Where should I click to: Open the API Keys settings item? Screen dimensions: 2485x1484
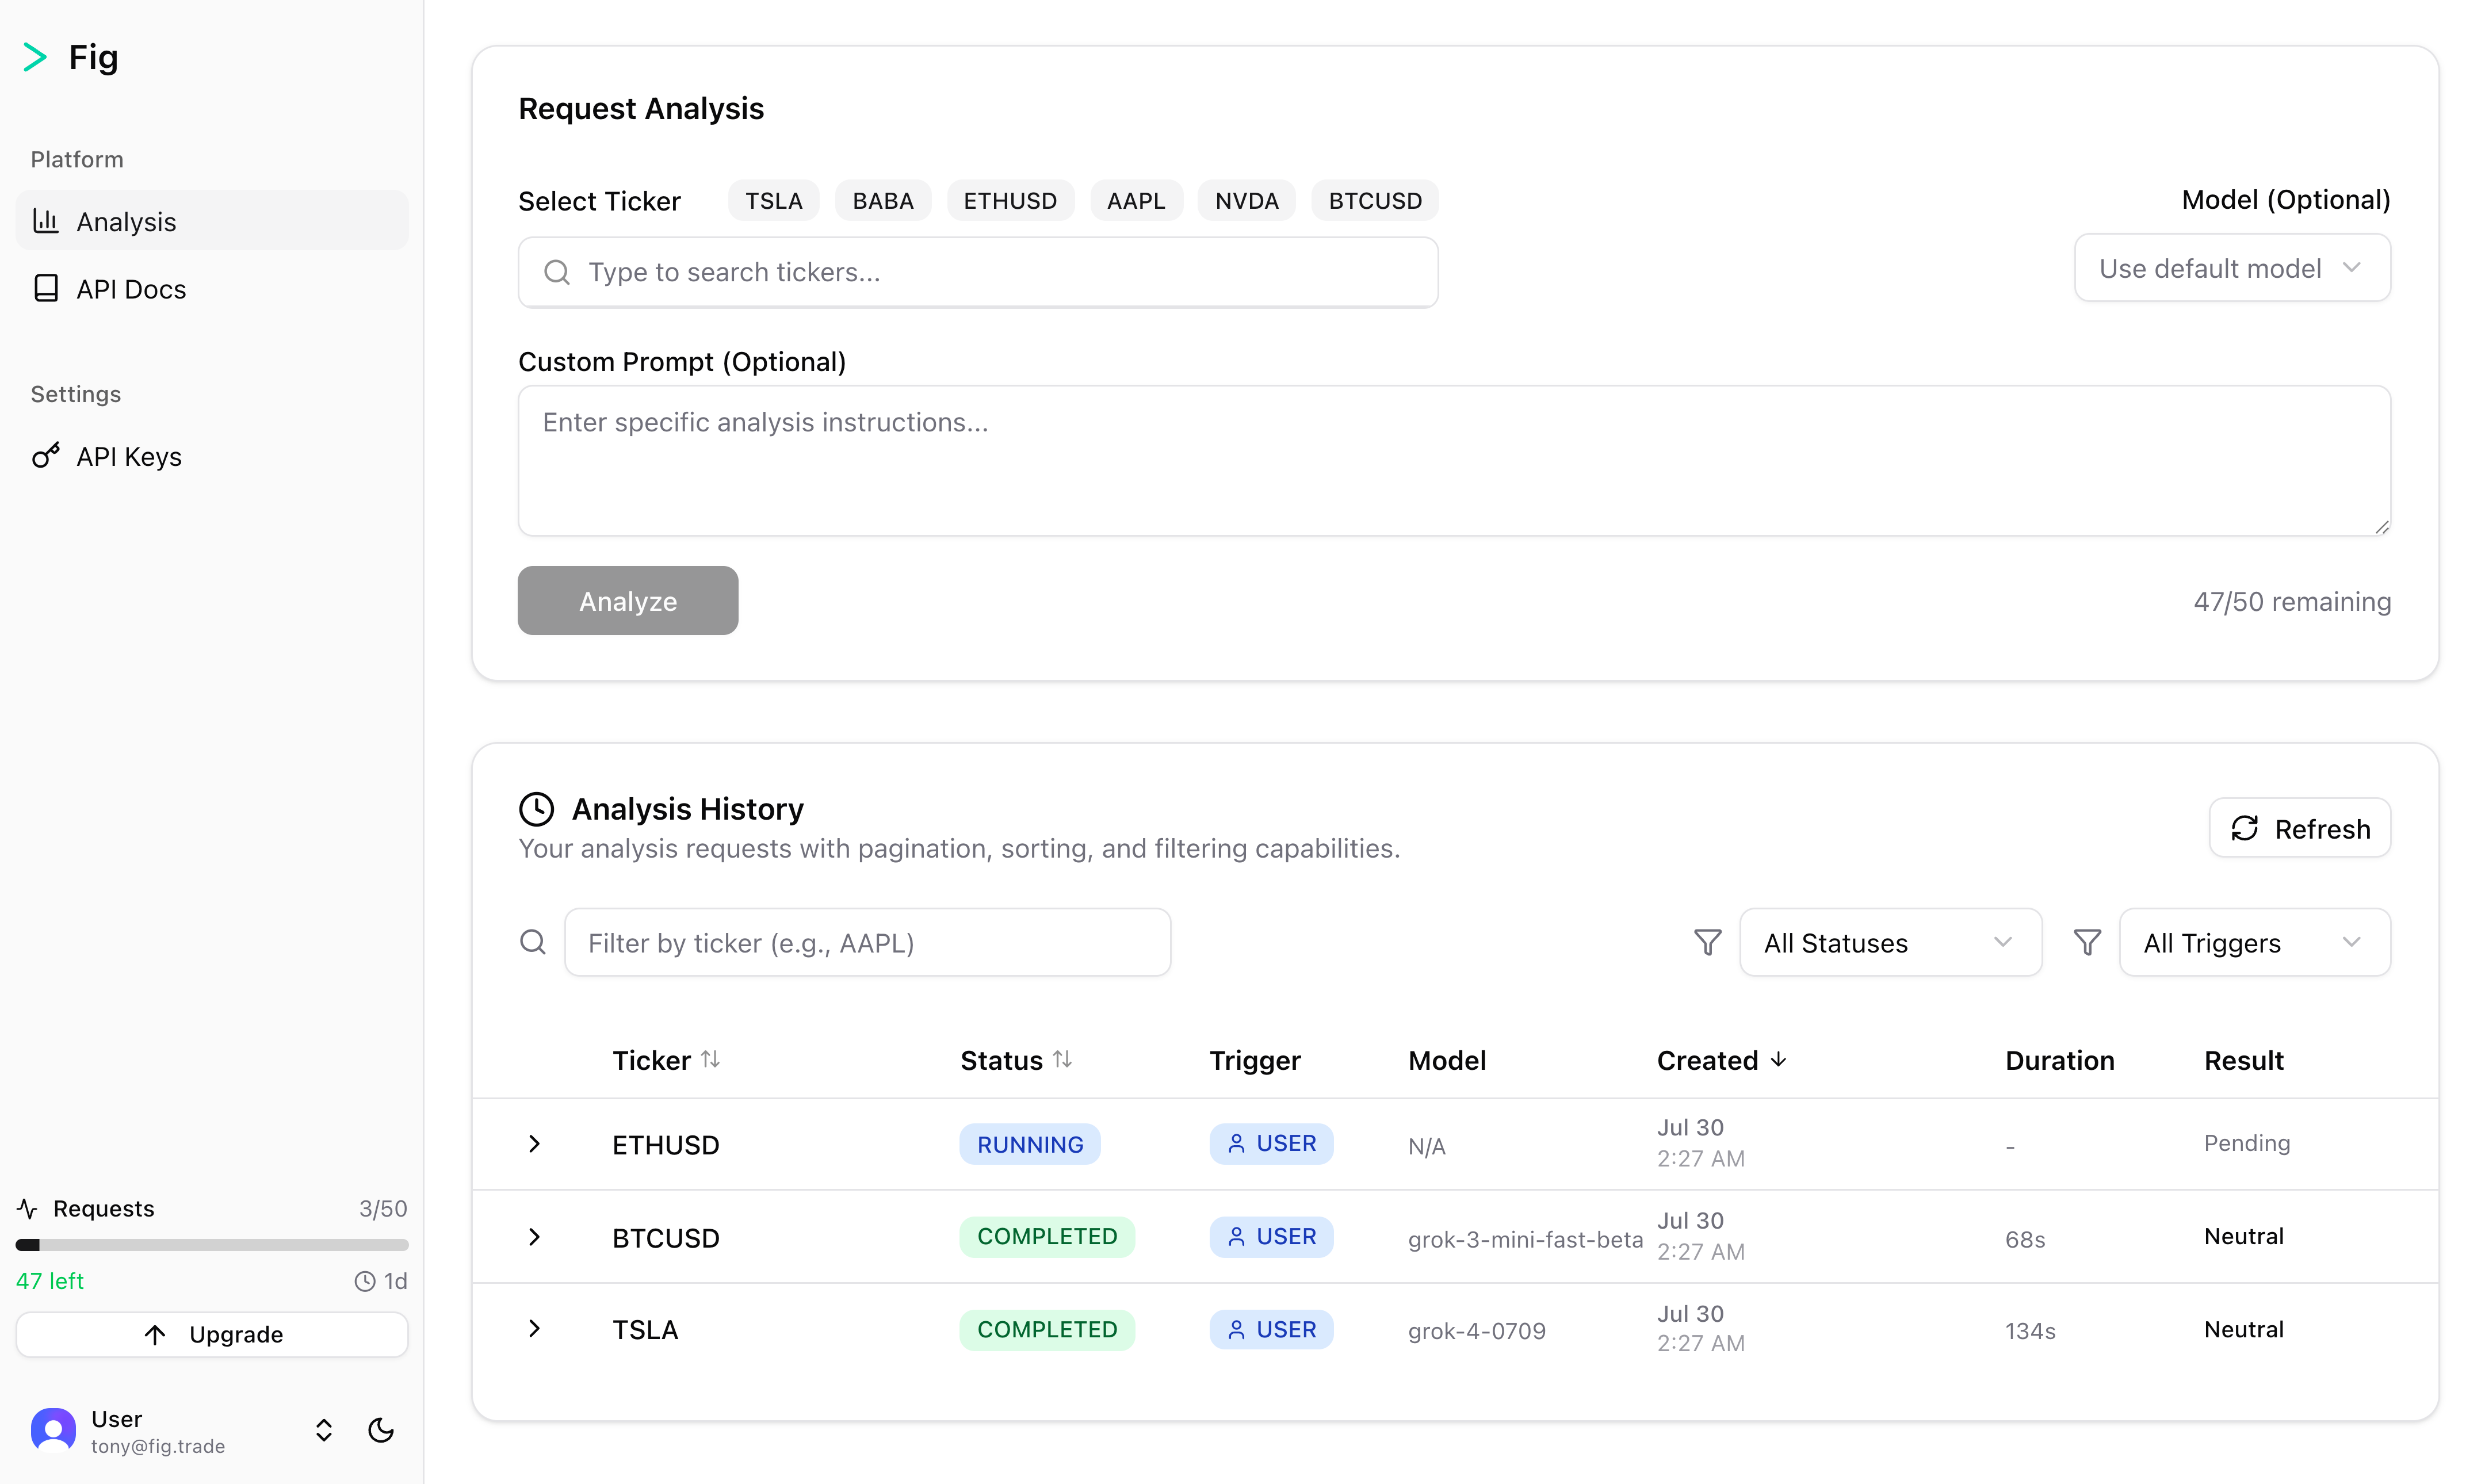pos(212,456)
